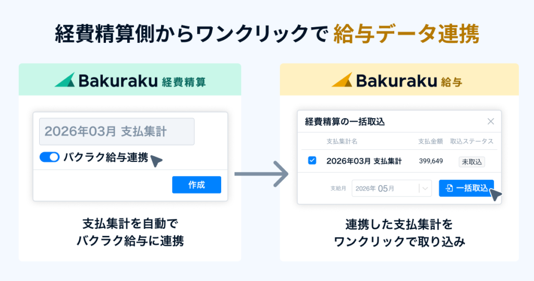The height and width of the screenshot is (281, 534).
Task: Click the orange 給与データ連携 headline text
Action: click(406, 34)
